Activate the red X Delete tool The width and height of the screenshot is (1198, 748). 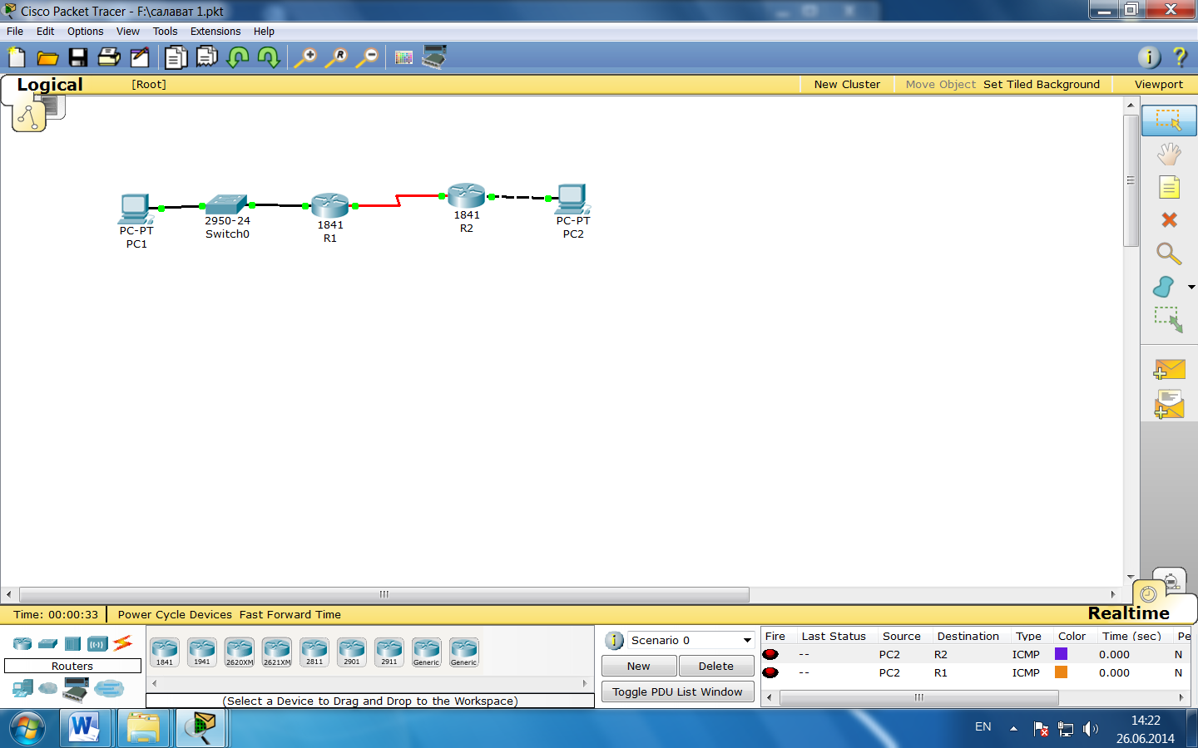pyautogui.click(x=1169, y=219)
